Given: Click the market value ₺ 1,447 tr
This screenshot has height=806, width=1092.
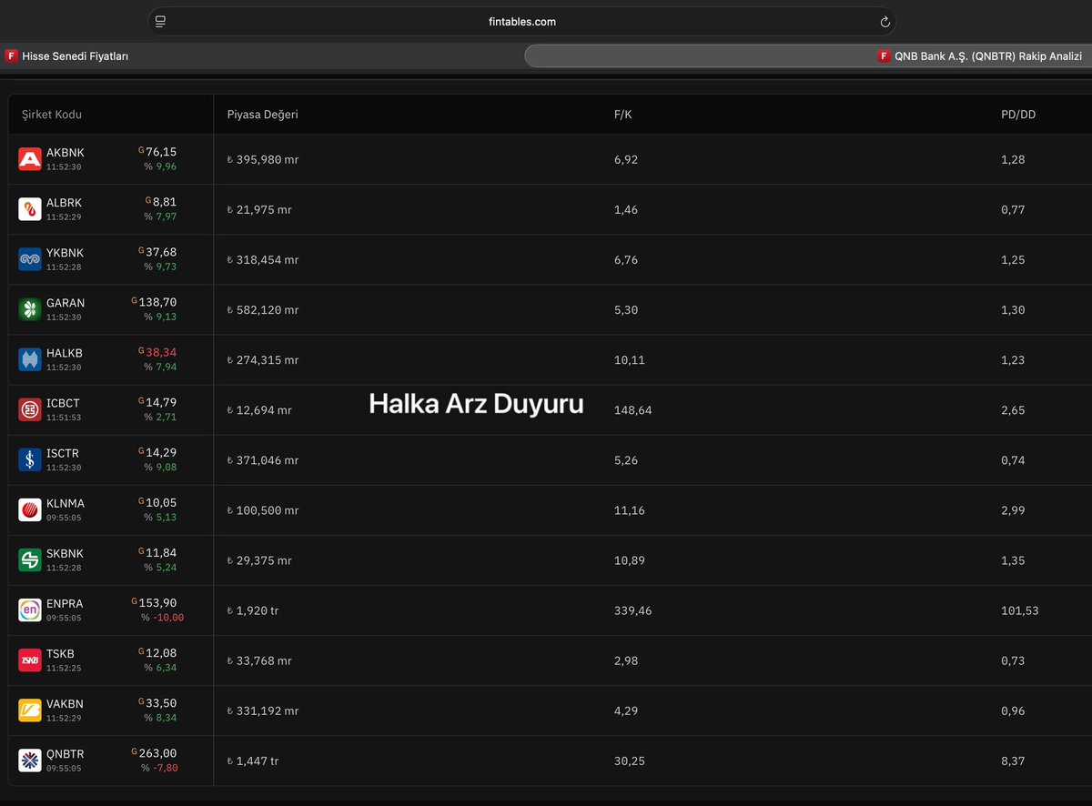Looking at the screenshot, I should coord(253,761).
